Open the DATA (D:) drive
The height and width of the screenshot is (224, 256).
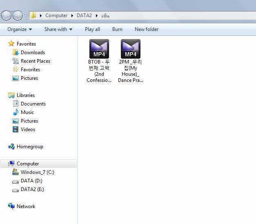[31, 181]
